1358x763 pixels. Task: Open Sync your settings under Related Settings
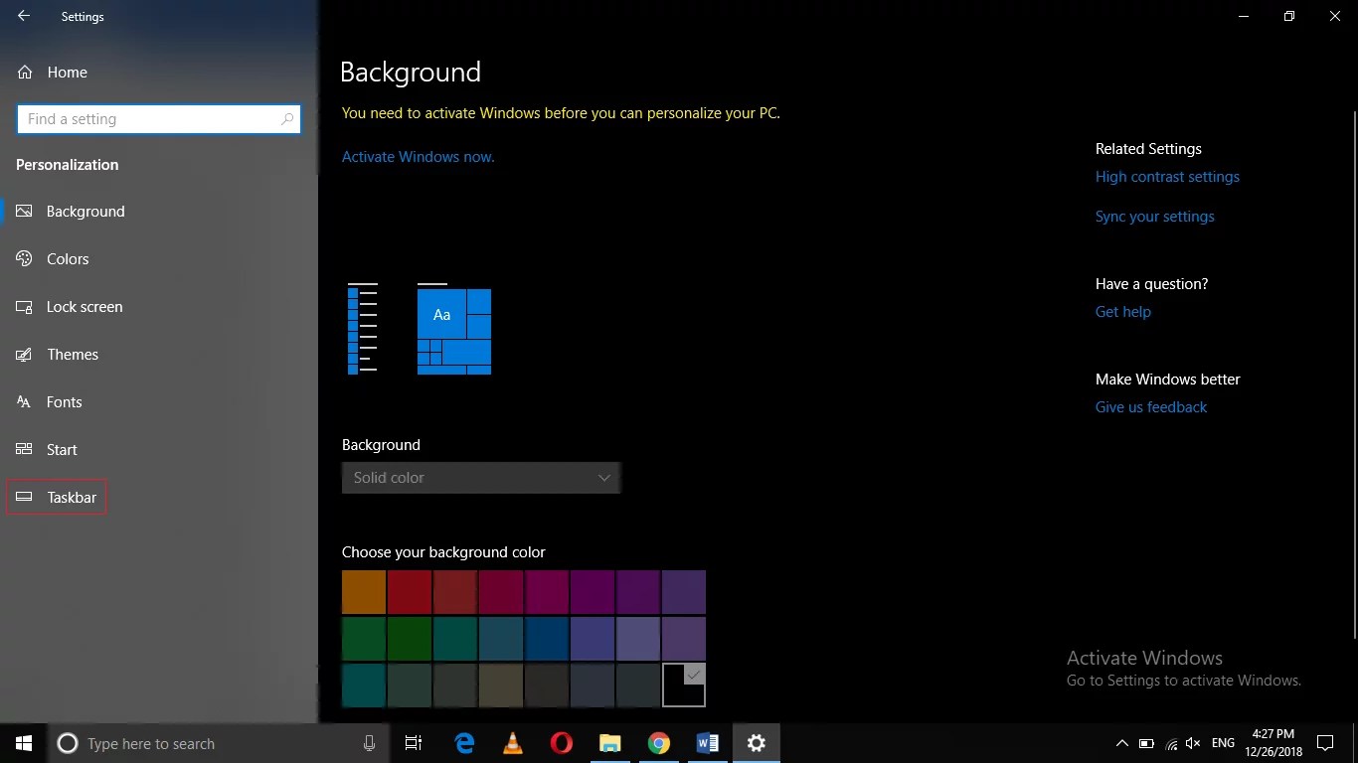point(1154,216)
